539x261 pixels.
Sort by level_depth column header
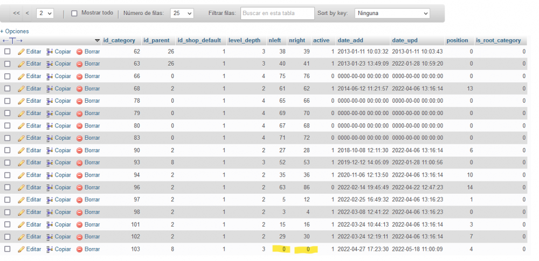pyautogui.click(x=244, y=40)
